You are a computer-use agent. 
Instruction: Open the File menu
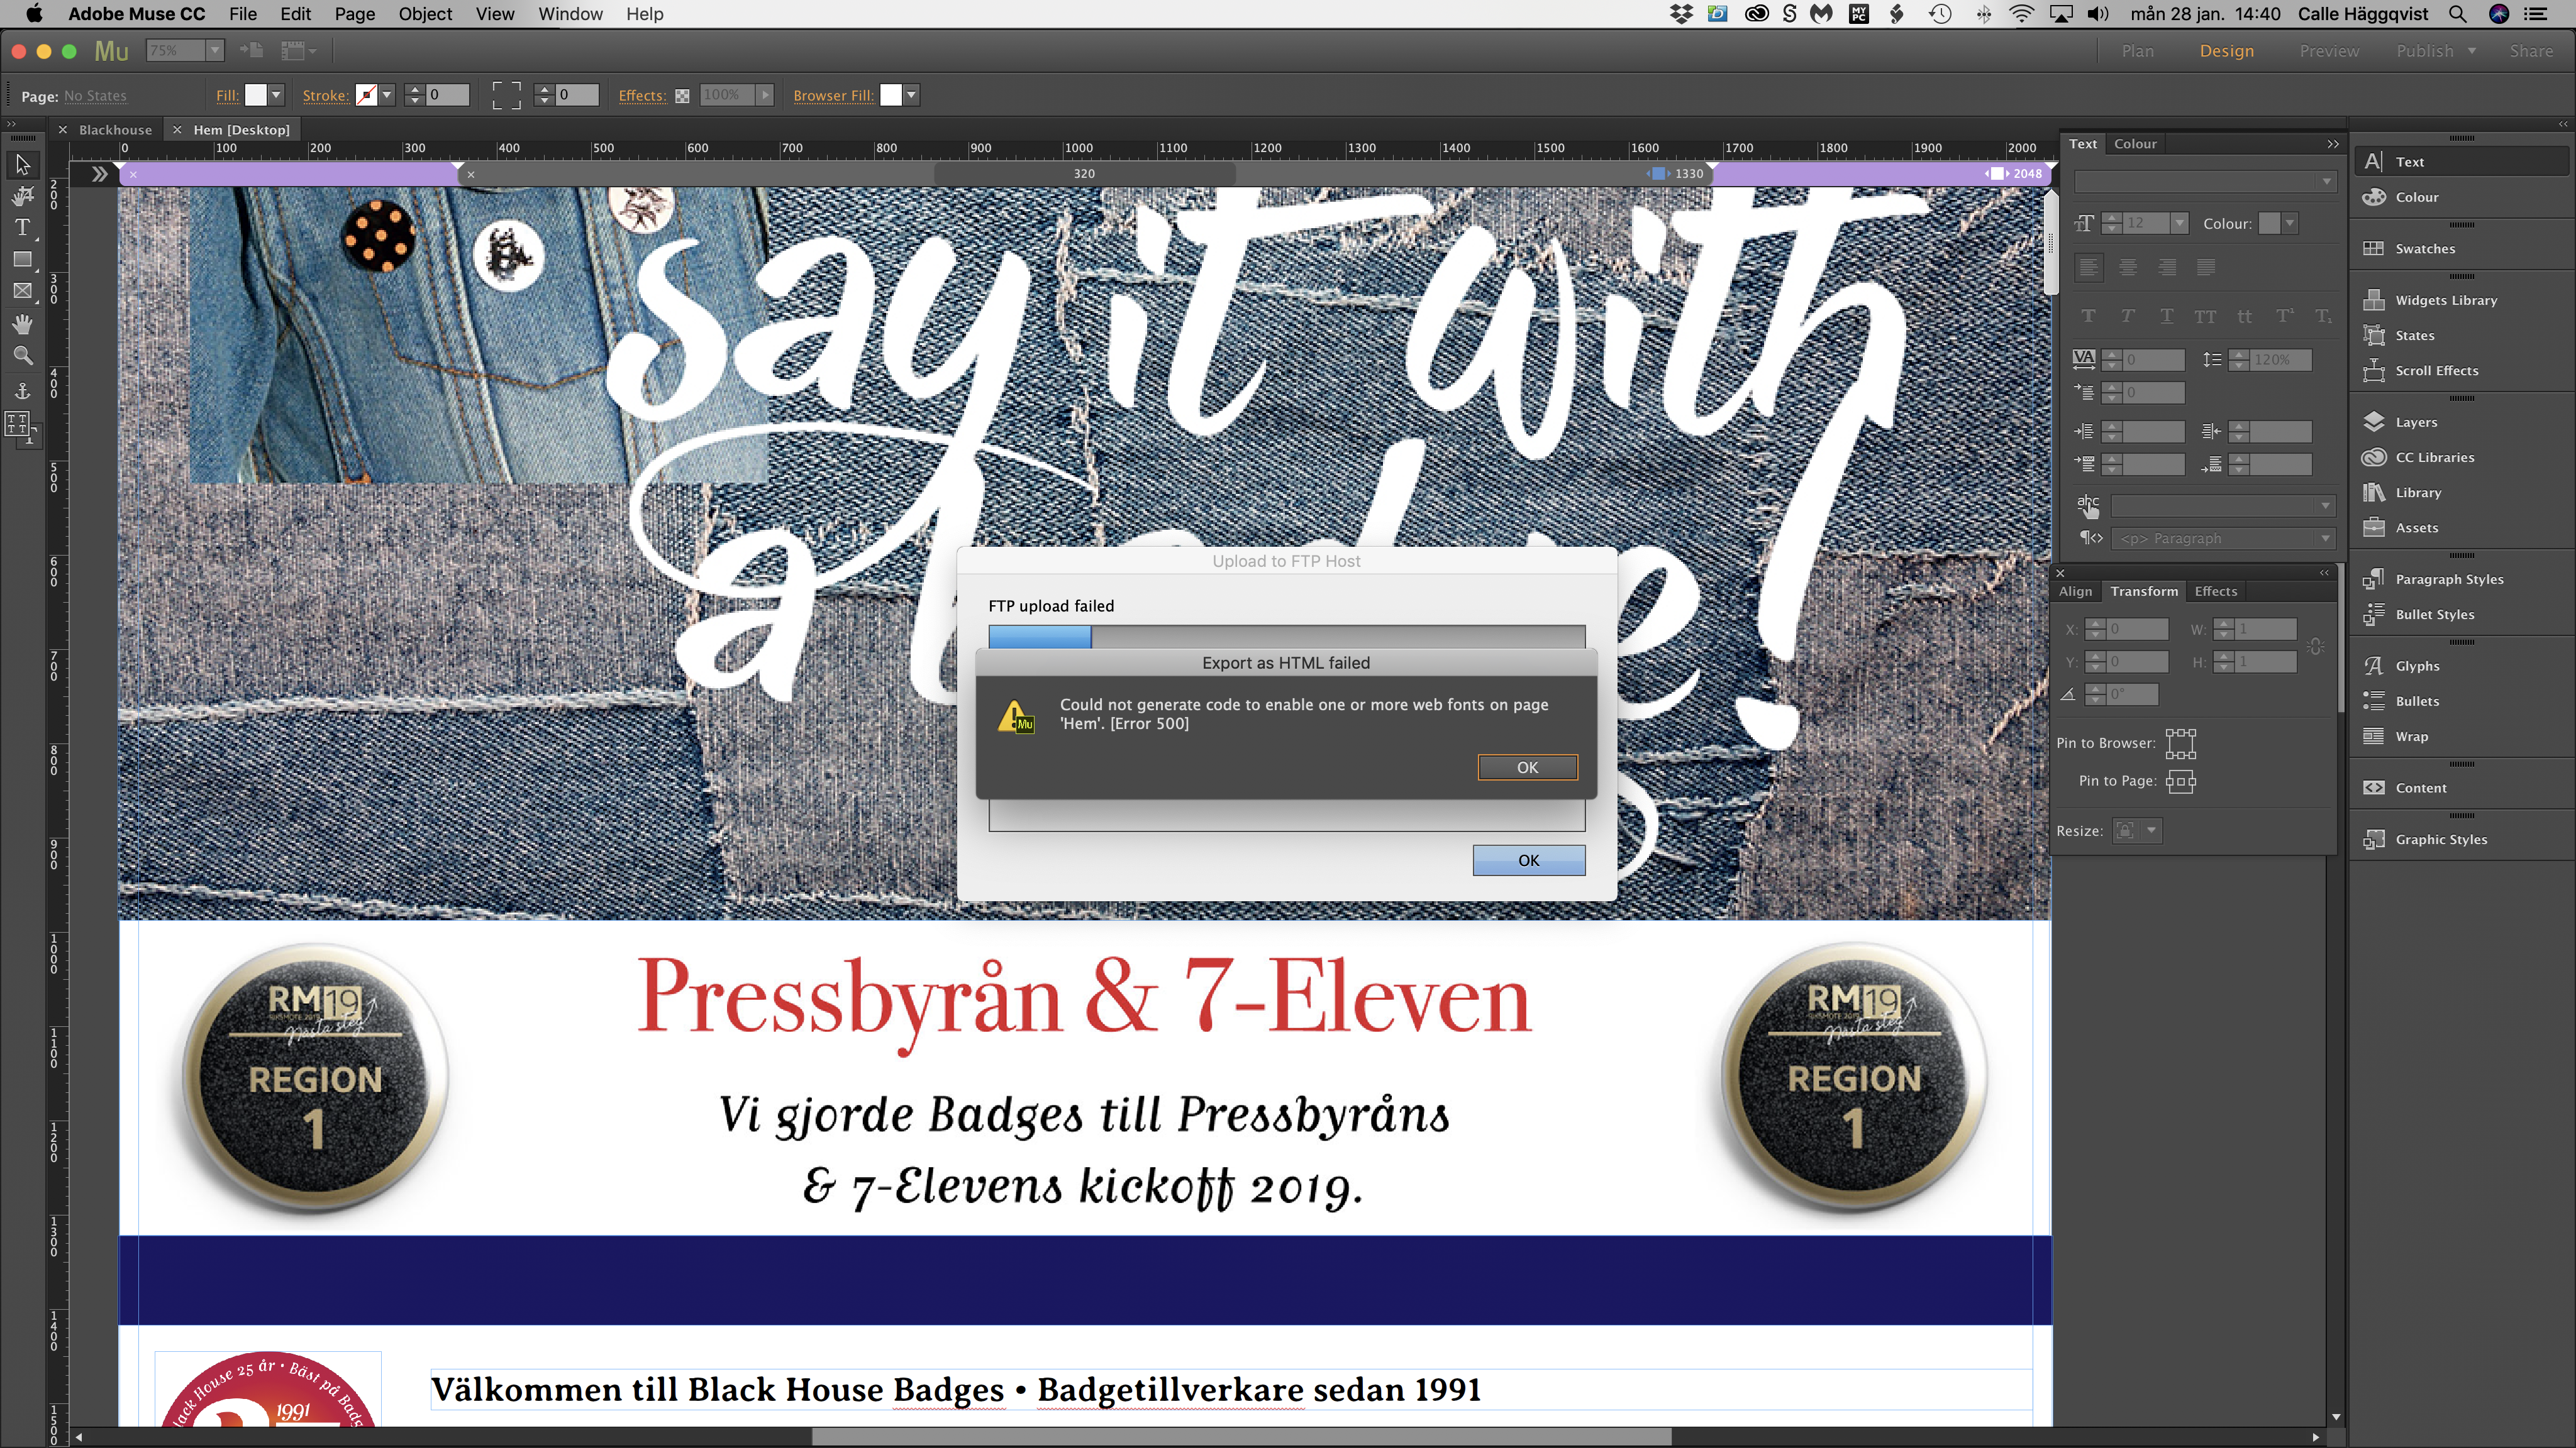point(243,14)
